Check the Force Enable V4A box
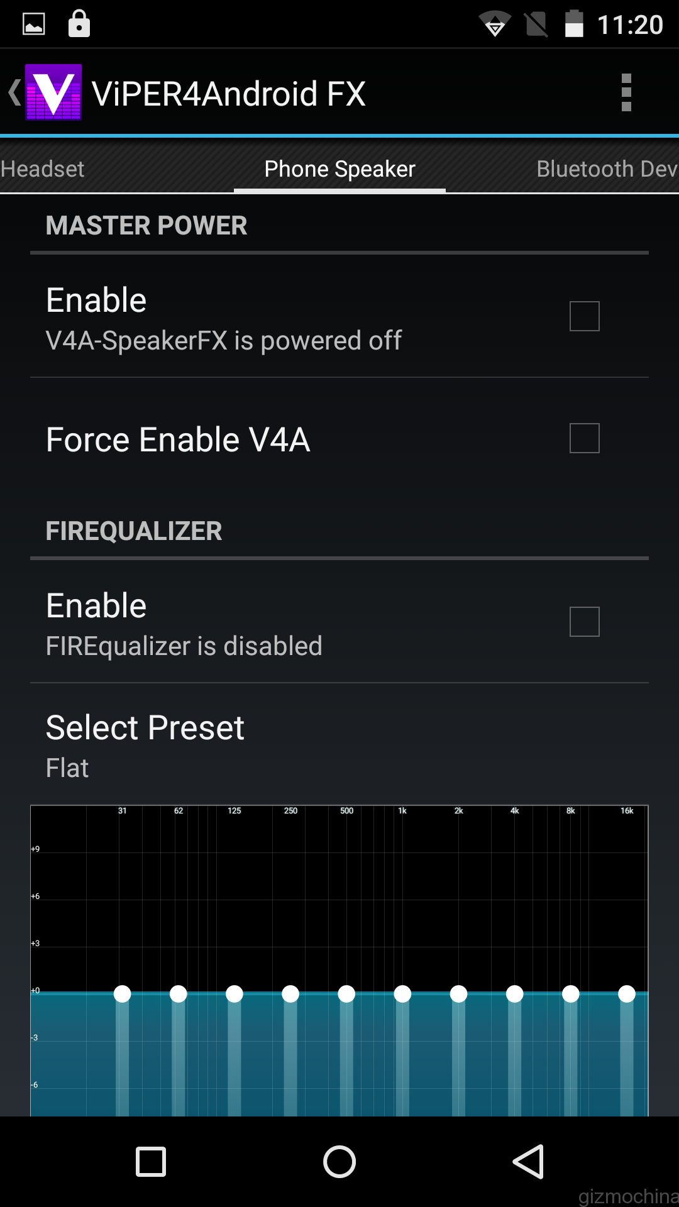 584,438
